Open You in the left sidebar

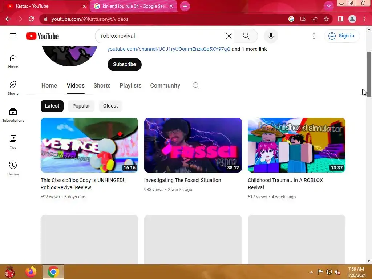[13, 142]
